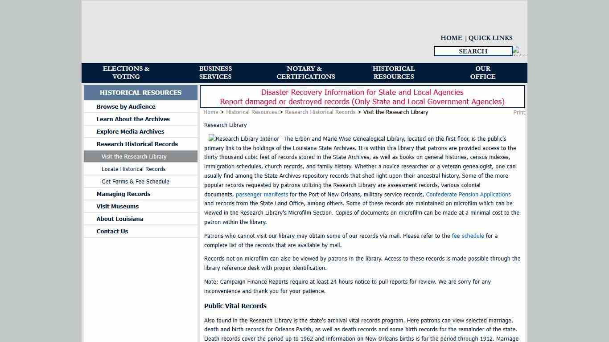This screenshot has width=609, height=342.
Task: Click Disaster Recovery Information banner link
Action: 362,92
